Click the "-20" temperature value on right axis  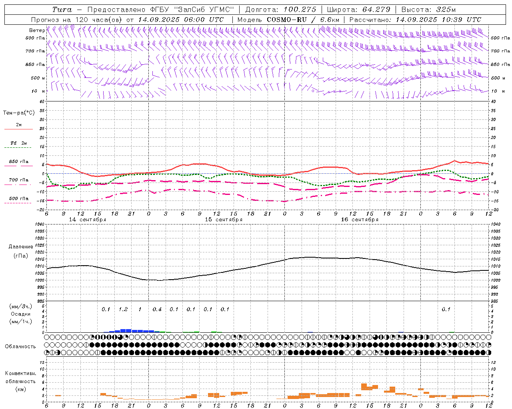pyautogui.click(x=494, y=210)
